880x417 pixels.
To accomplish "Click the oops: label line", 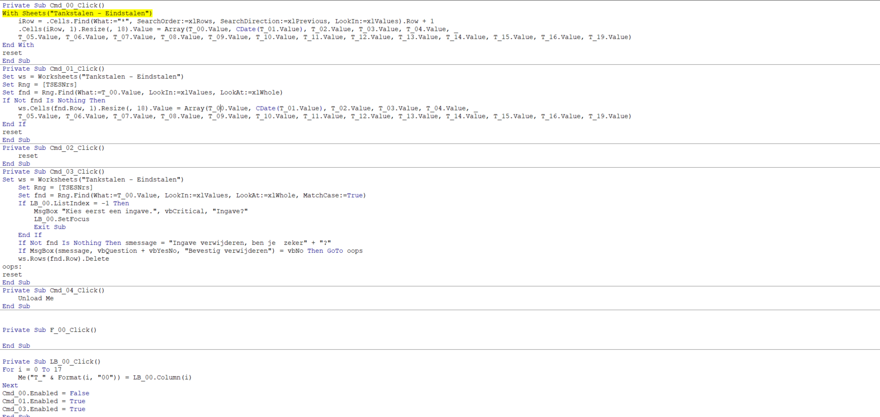I will click(12, 267).
